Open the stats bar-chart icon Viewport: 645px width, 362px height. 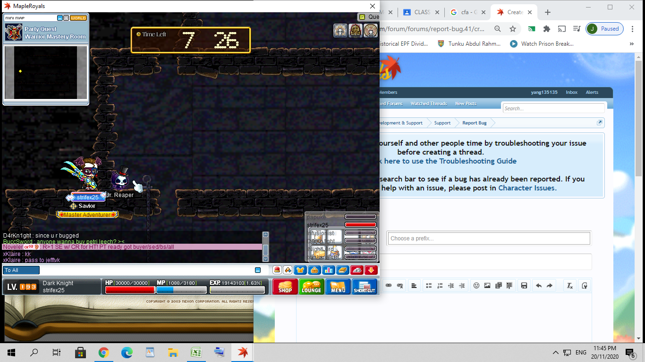click(x=329, y=270)
